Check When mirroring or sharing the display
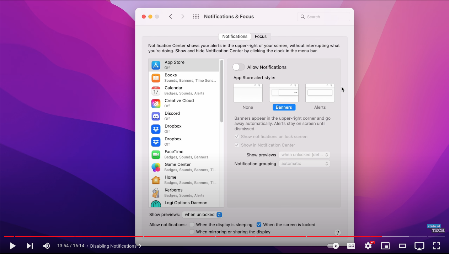Screen dimensions: 450x254 click(192, 232)
